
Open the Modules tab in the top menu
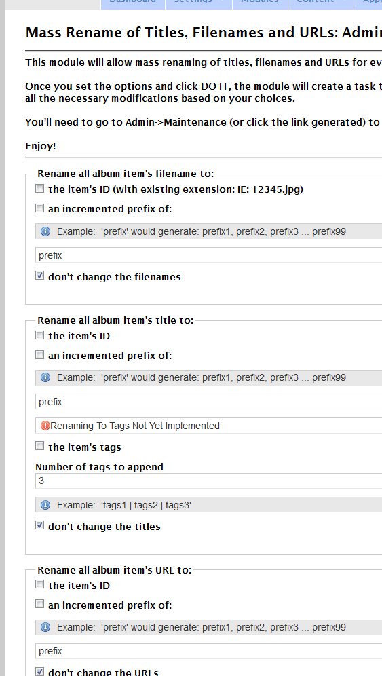[260, 3]
